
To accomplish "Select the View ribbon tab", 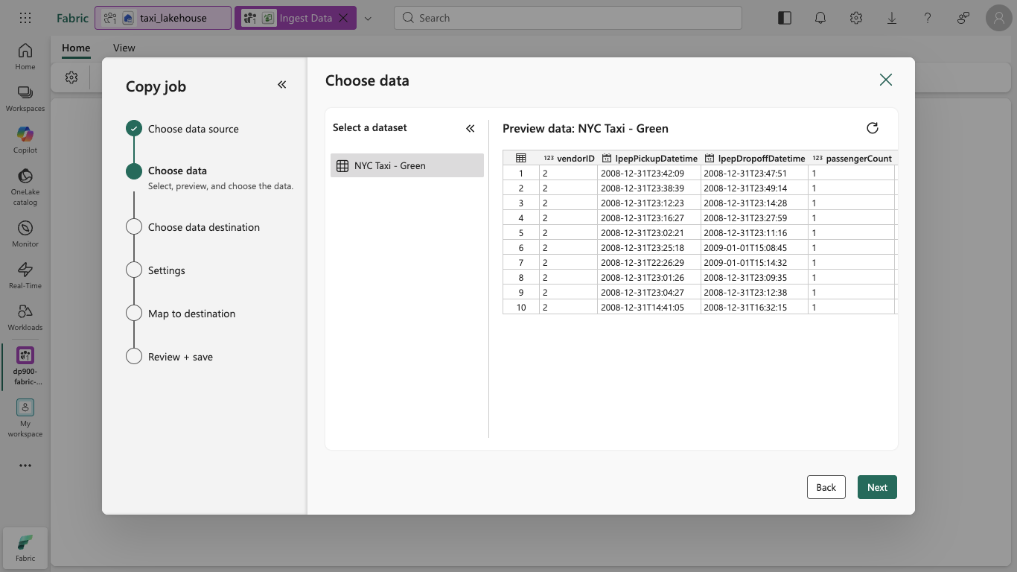I will 124,48.
